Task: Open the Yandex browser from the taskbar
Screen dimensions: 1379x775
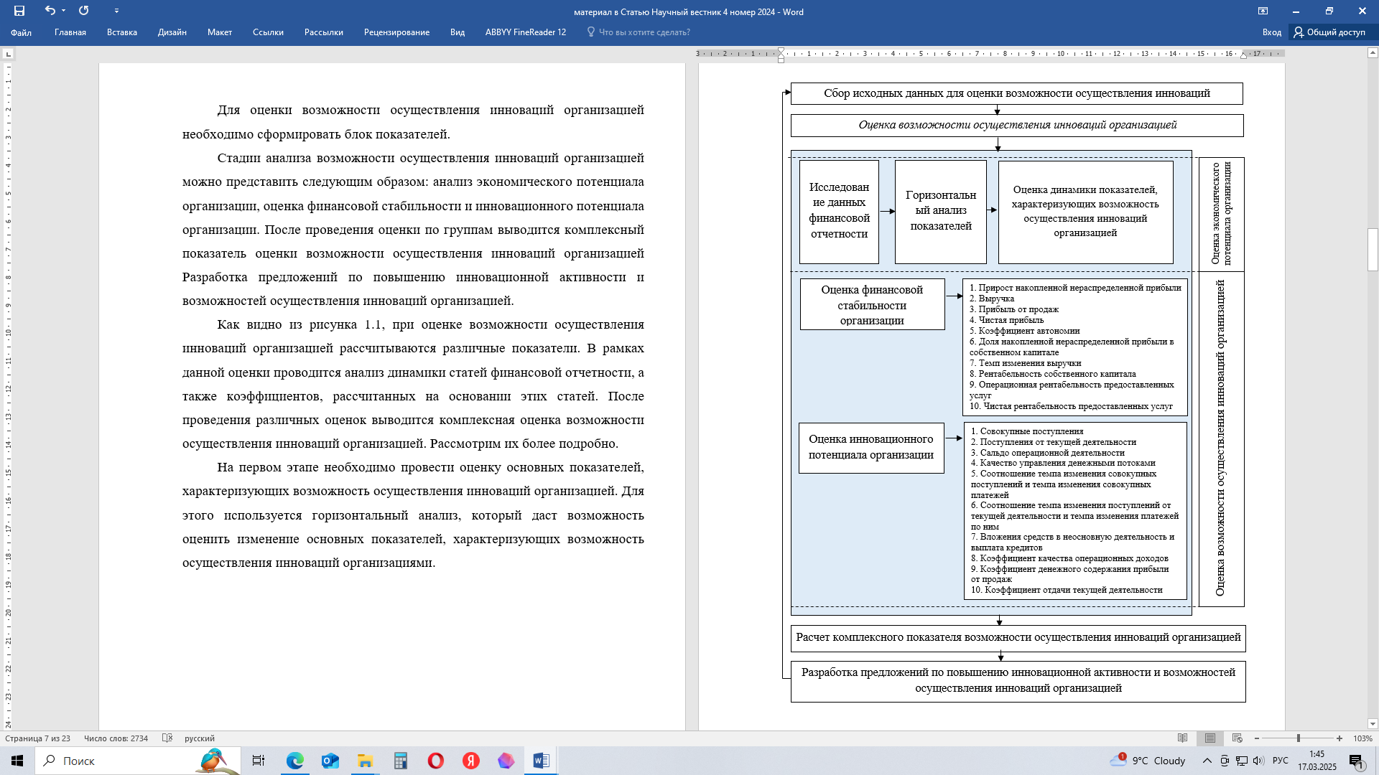Action: [x=471, y=761]
